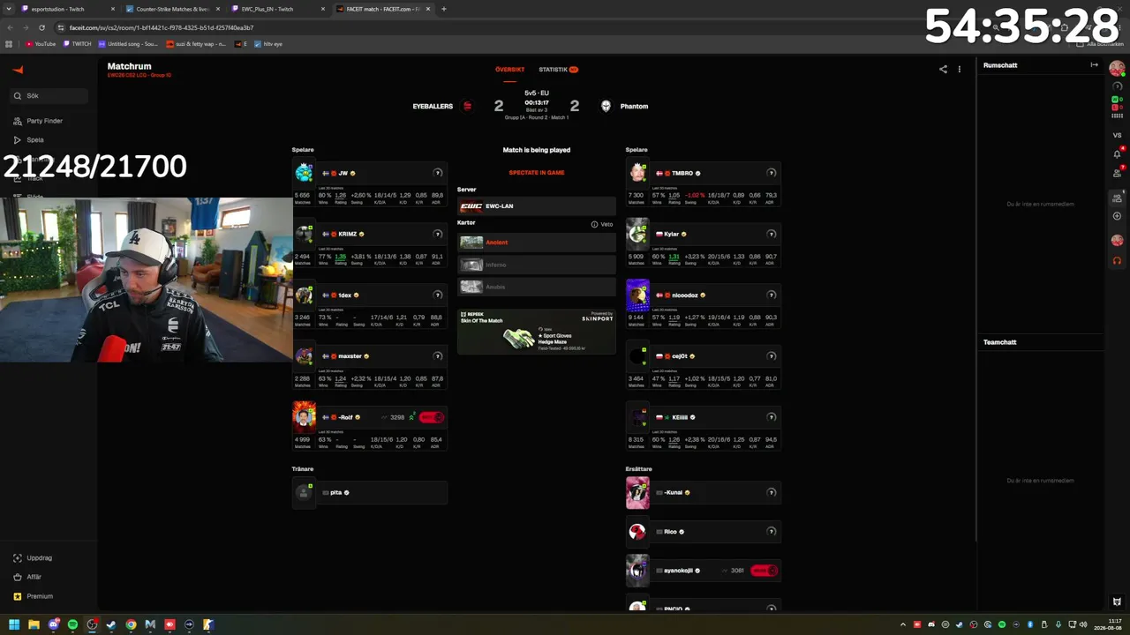Click the Sök search field
This screenshot has height=635, width=1130.
click(x=49, y=95)
